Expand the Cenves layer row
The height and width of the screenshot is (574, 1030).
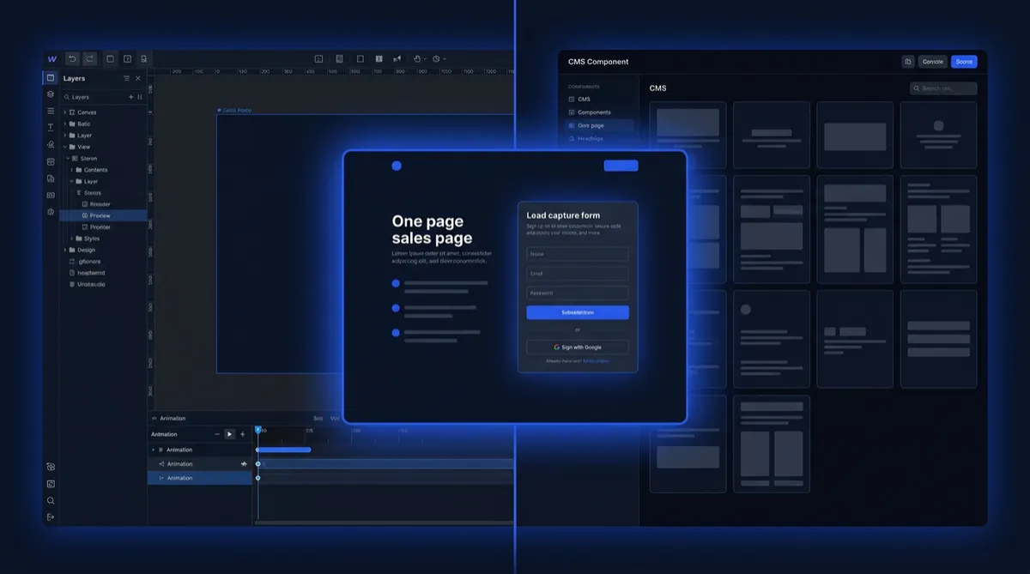(64, 112)
